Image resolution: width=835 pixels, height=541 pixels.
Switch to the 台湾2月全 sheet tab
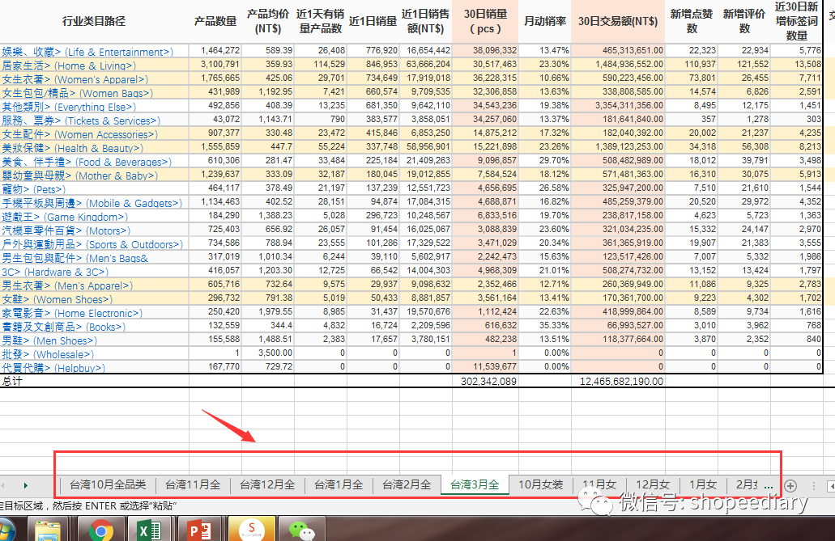point(407,484)
